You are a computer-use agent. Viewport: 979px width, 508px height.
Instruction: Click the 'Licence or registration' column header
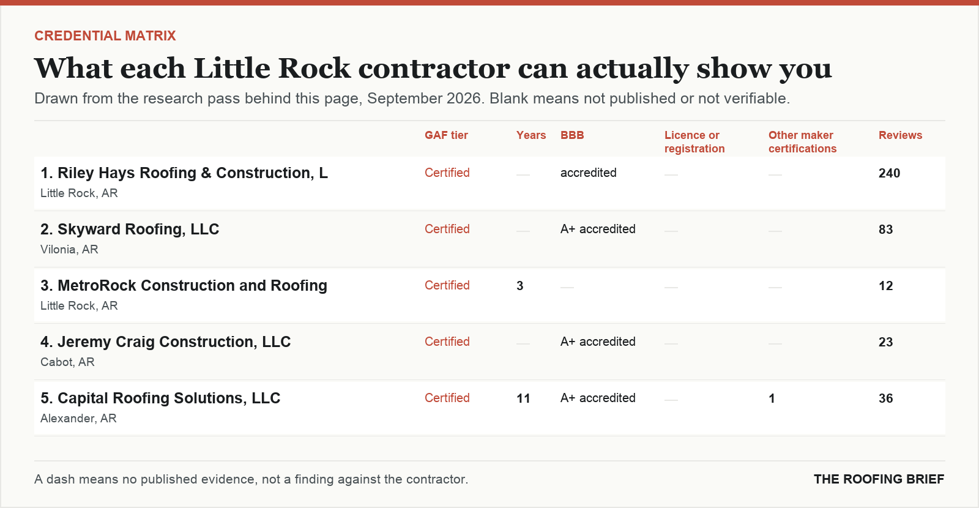[694, 142]
